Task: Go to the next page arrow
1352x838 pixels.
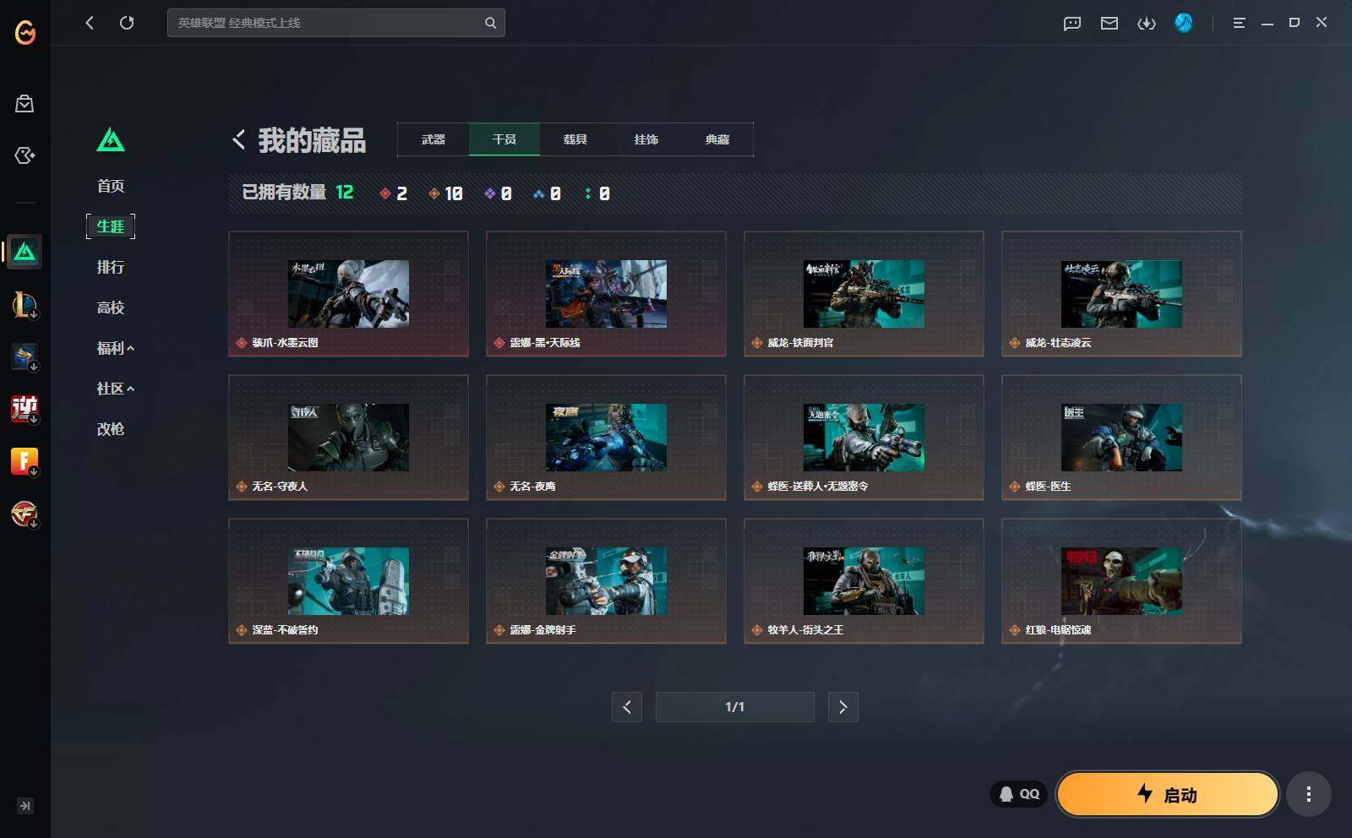Action: click(843, 707)
